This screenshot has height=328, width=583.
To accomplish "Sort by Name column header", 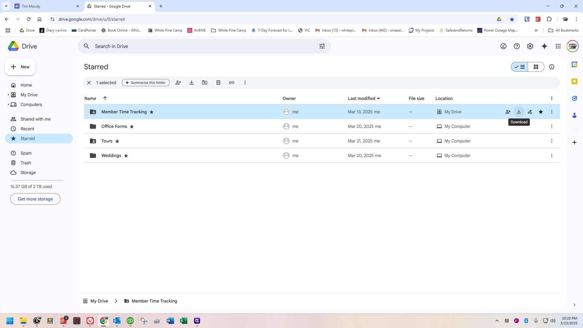I will [90, 98].
